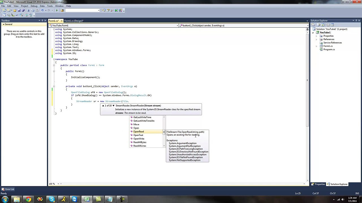
Task: Click the View Designer icon in Solution Explorer
Action: (332, 25)
